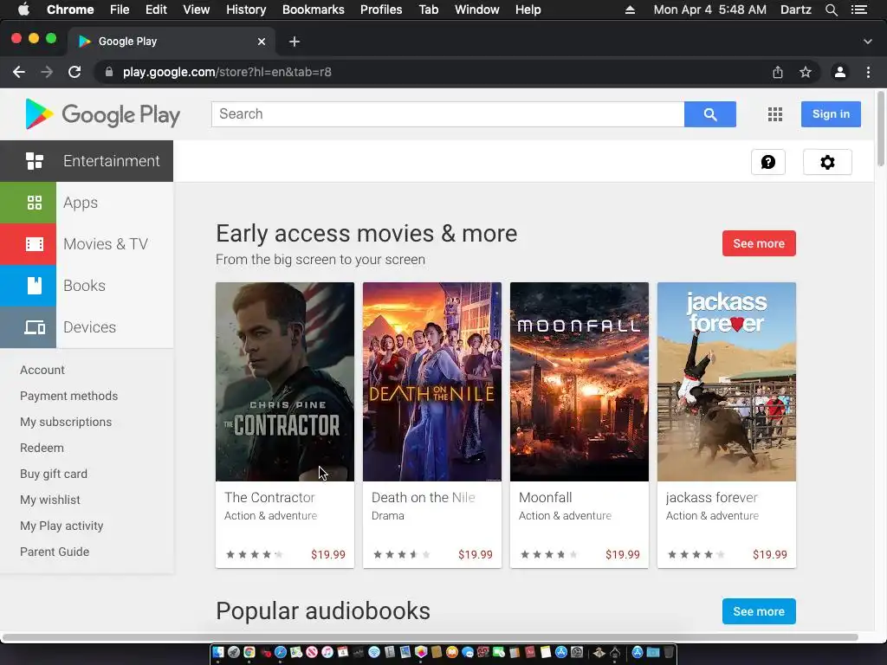The height and width of the screenshot is (665, 887).
Task: Click the Google Play logo
Action: click(x=102, y=114)
